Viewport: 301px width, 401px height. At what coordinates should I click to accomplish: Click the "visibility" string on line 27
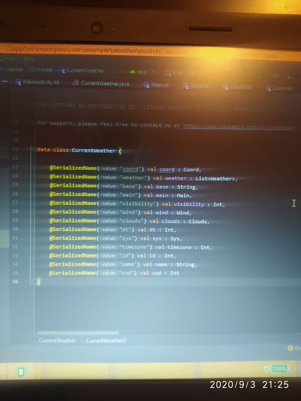[x=137, y=204]
